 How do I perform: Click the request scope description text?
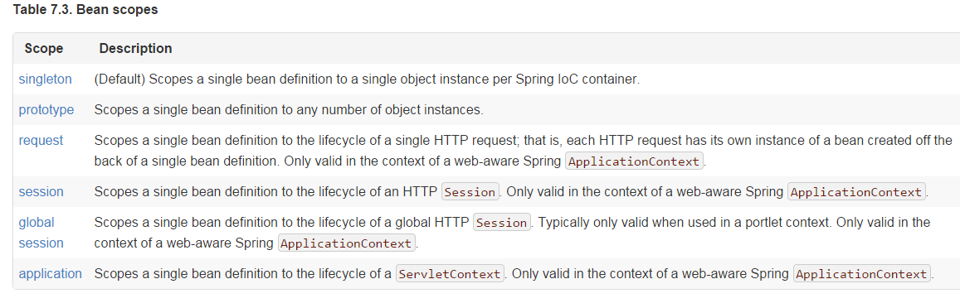click(524, 151)
